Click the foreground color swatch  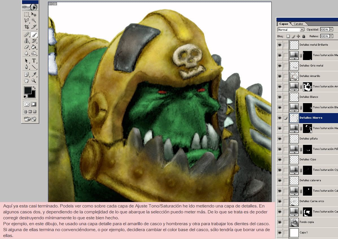28,90
